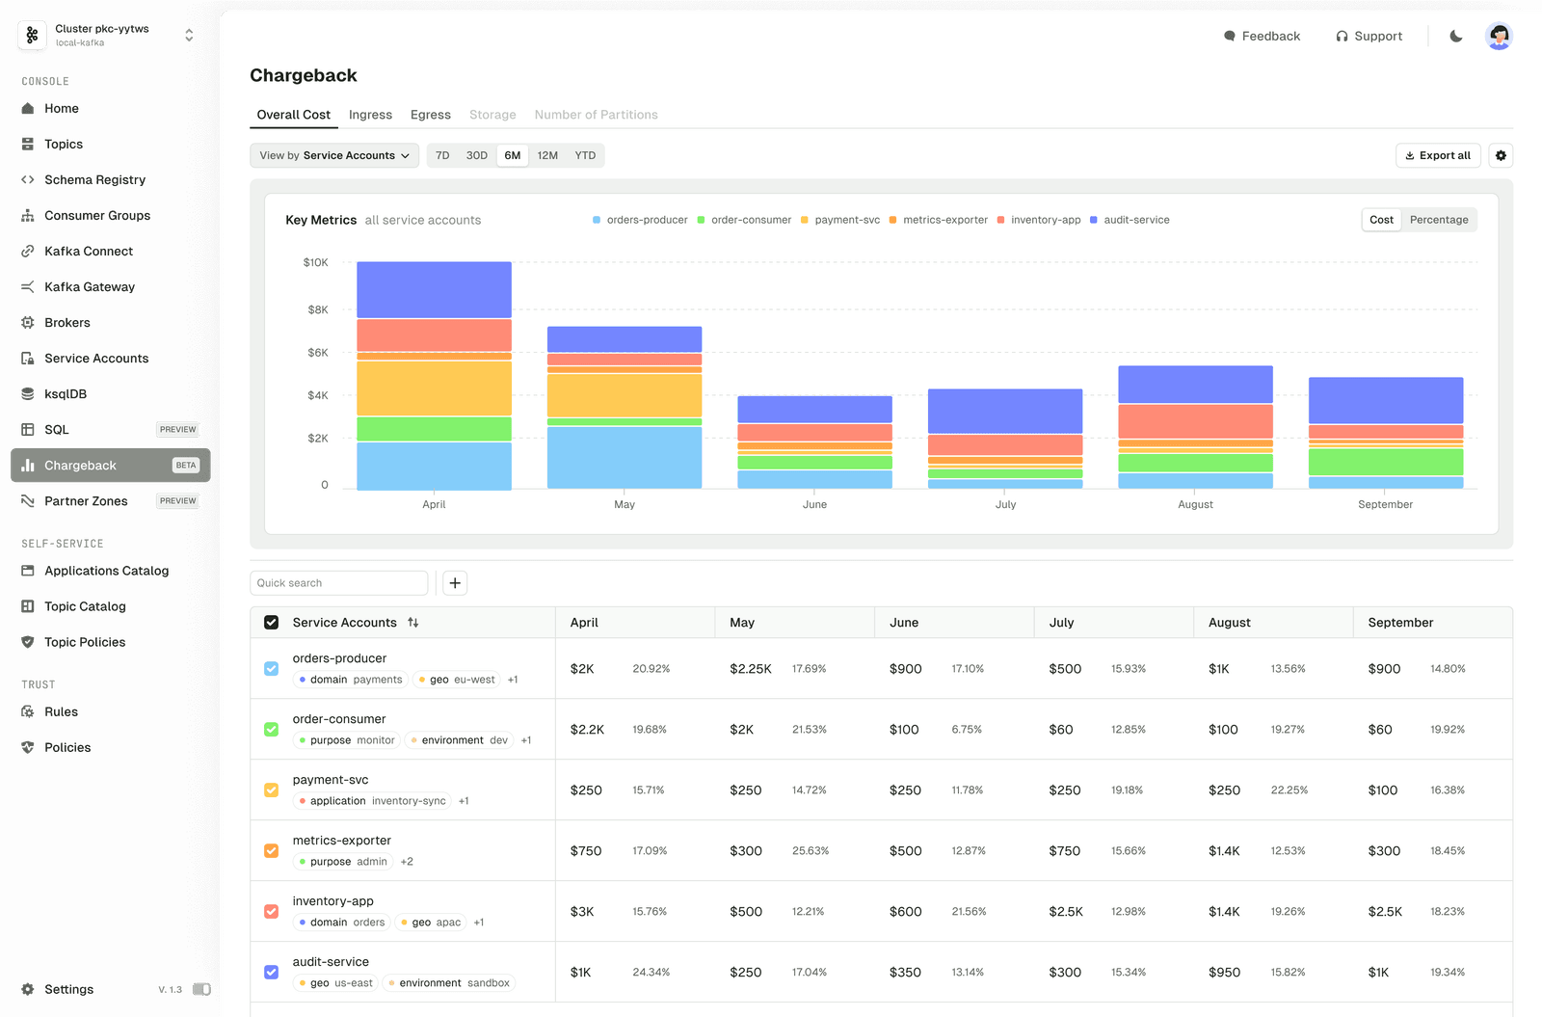Open Chargeback in the sidebar

(81, 466)
